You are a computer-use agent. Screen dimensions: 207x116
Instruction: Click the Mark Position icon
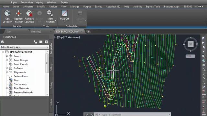tap(50, 13)
